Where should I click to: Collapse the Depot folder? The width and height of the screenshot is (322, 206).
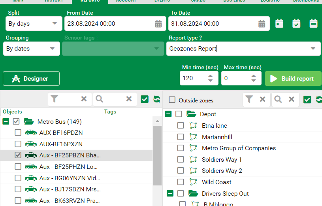pos(168,114)
